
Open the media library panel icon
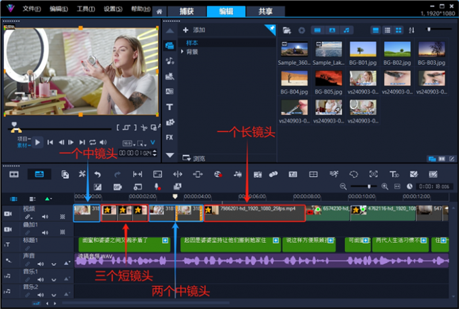coord(169,46)
